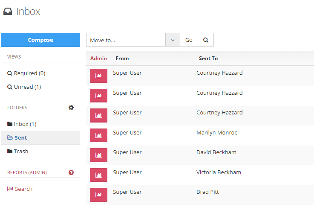Open the Sent folder
This screenshot has height=222, width=314.
click(x=21, y=138)
